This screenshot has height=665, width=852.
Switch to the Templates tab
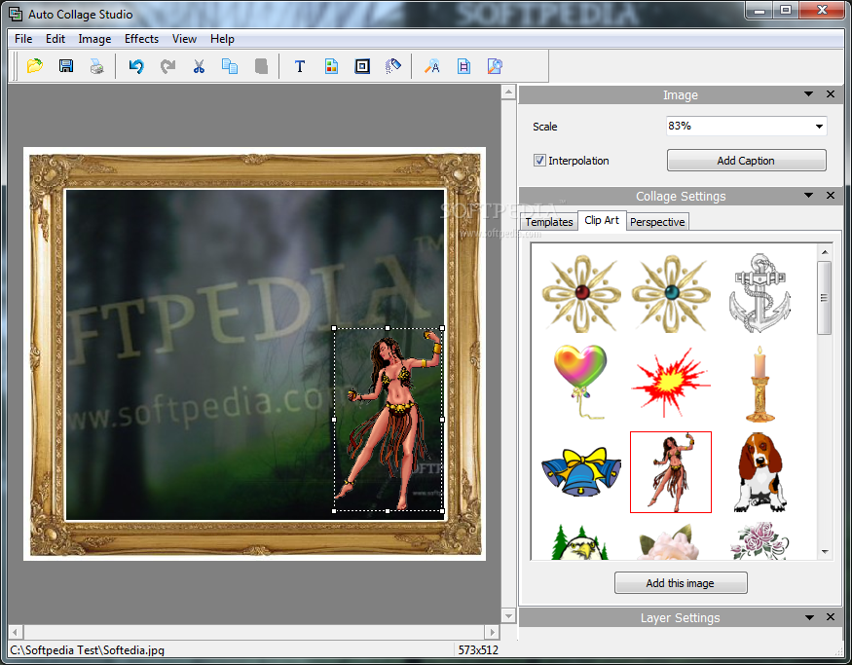[549, 222]
